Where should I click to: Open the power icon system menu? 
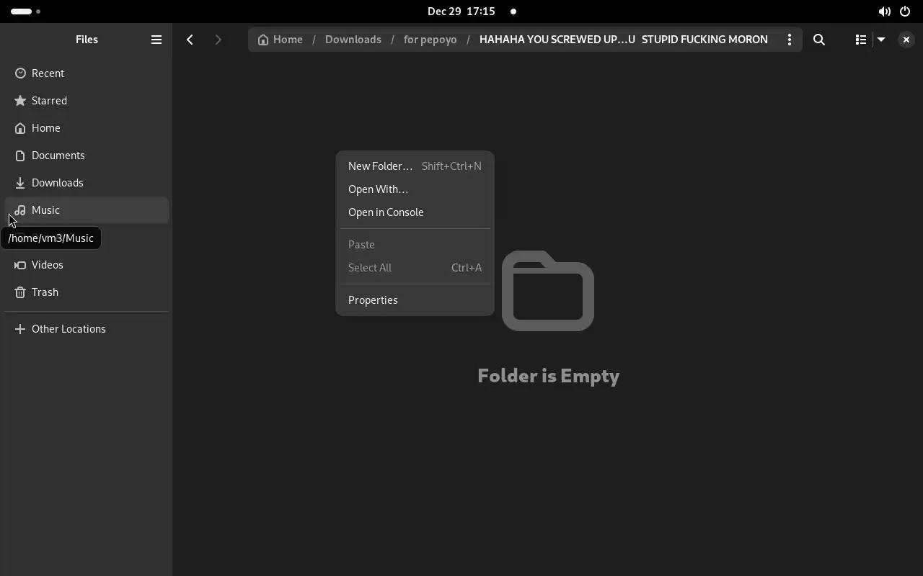(905, 12)
